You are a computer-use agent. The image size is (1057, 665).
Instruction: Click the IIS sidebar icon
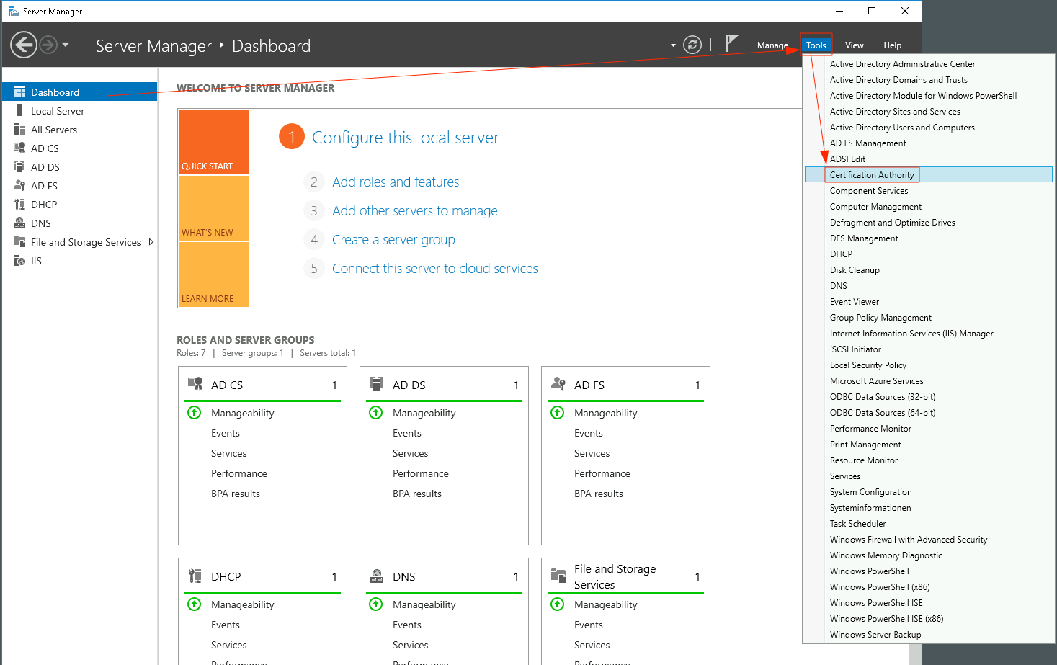coord(19,260)
